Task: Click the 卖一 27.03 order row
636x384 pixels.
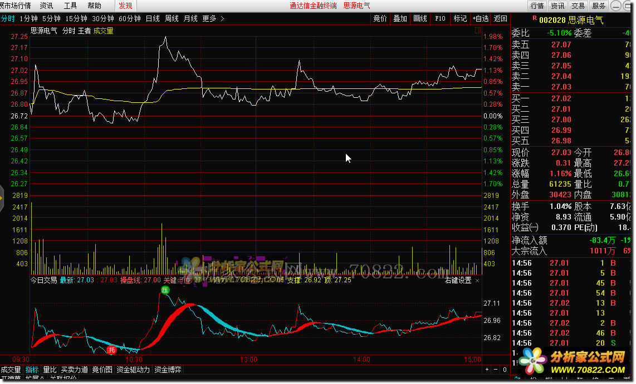Action: 571,87
